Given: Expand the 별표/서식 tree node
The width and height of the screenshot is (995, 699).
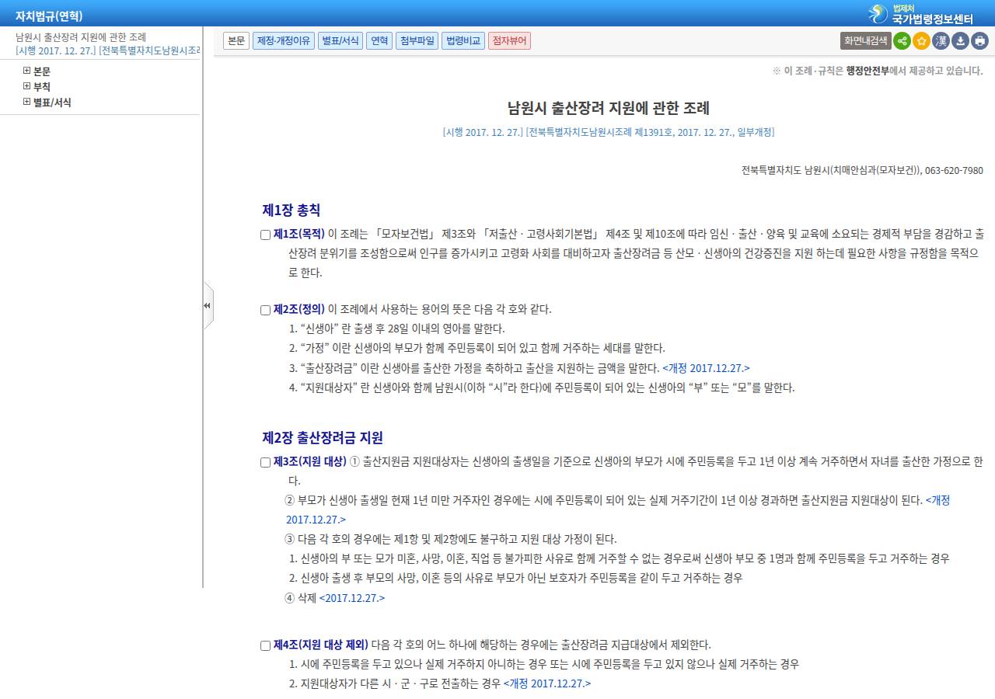Looking at the screenshot, I should tap(27, 102).
